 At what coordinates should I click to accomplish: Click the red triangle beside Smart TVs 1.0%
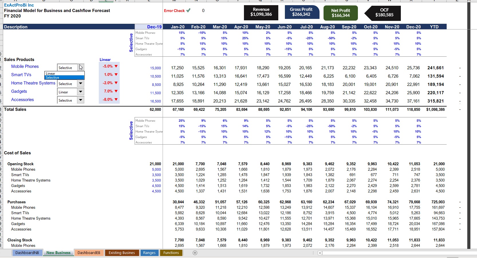point(116,75)
